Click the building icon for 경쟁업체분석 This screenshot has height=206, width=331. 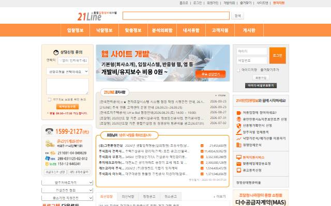[239, 145]
